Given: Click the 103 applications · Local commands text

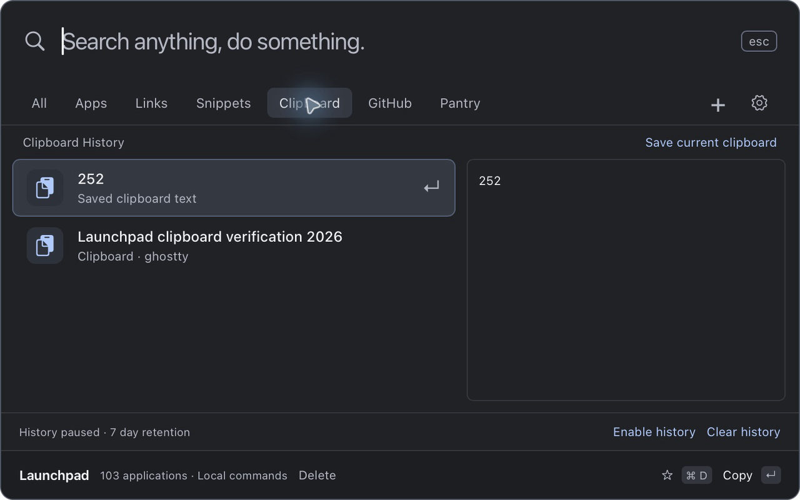Looking at the screenshot, I should point(194,476).
